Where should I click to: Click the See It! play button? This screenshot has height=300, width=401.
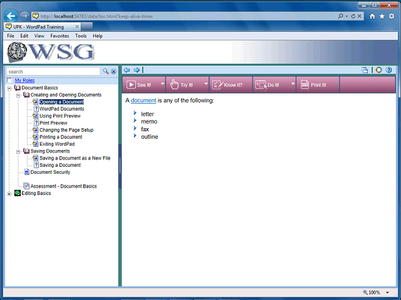(x=141, y=84)
